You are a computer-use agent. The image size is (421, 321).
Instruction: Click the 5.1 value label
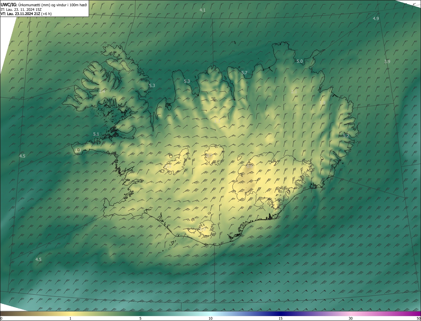click(96, 134)
